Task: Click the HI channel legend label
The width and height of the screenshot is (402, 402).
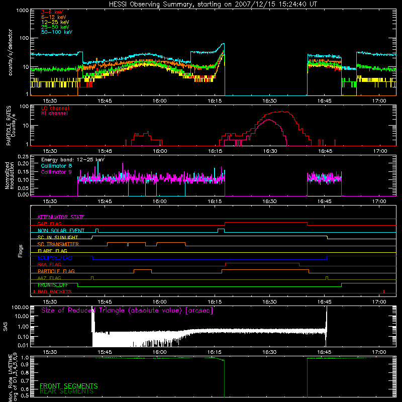Action: point(54,114)
